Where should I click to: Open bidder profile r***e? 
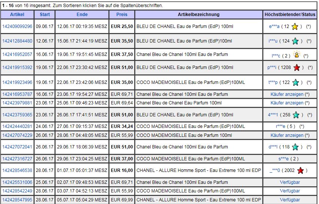click(x=280, y=126)
